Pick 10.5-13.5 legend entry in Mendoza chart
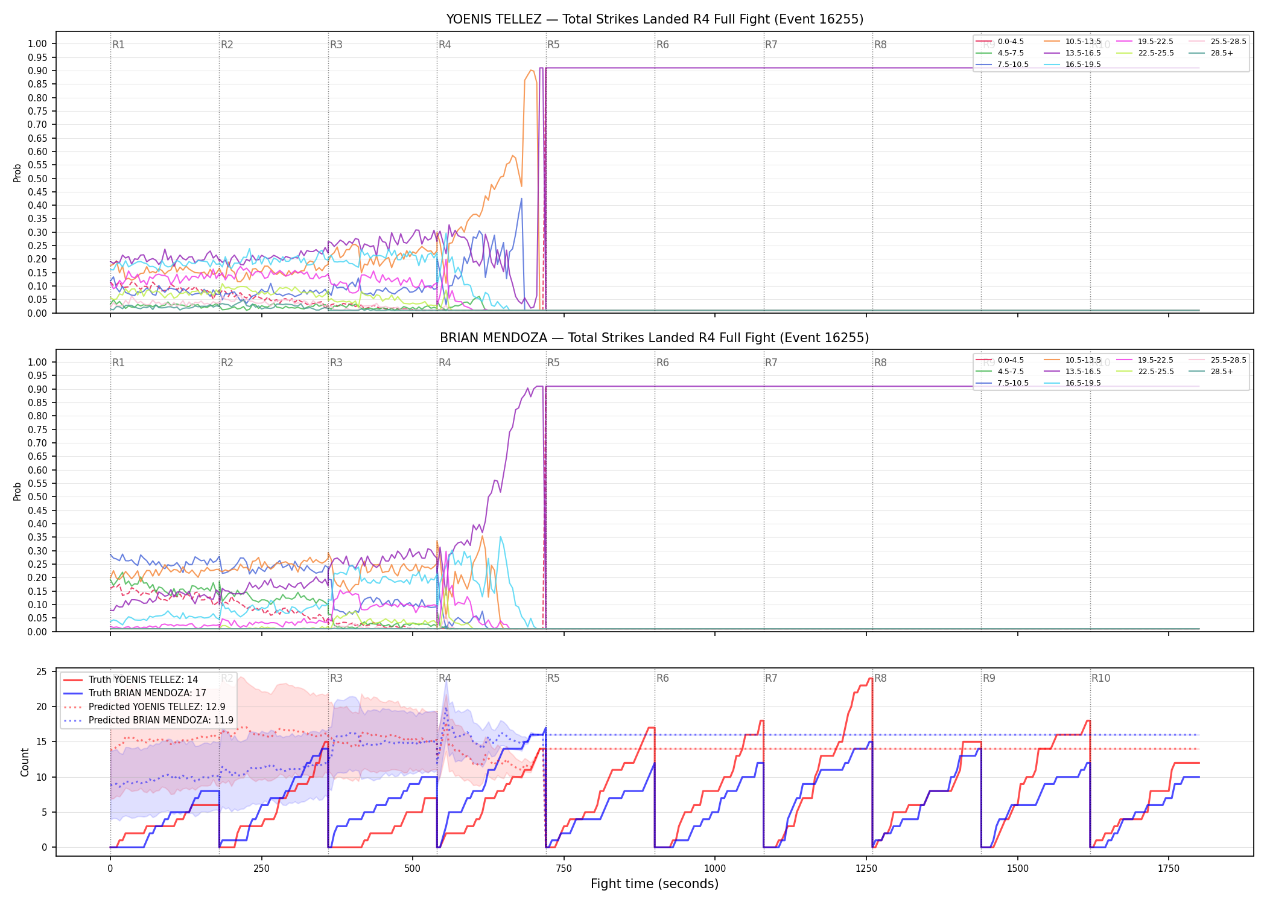1267x905 pixels. pos(1072,360)
